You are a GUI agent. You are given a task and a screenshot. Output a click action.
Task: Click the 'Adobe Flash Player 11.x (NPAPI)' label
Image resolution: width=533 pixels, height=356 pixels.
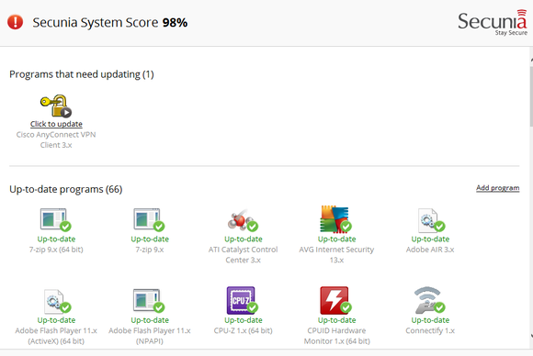[150, 336]
